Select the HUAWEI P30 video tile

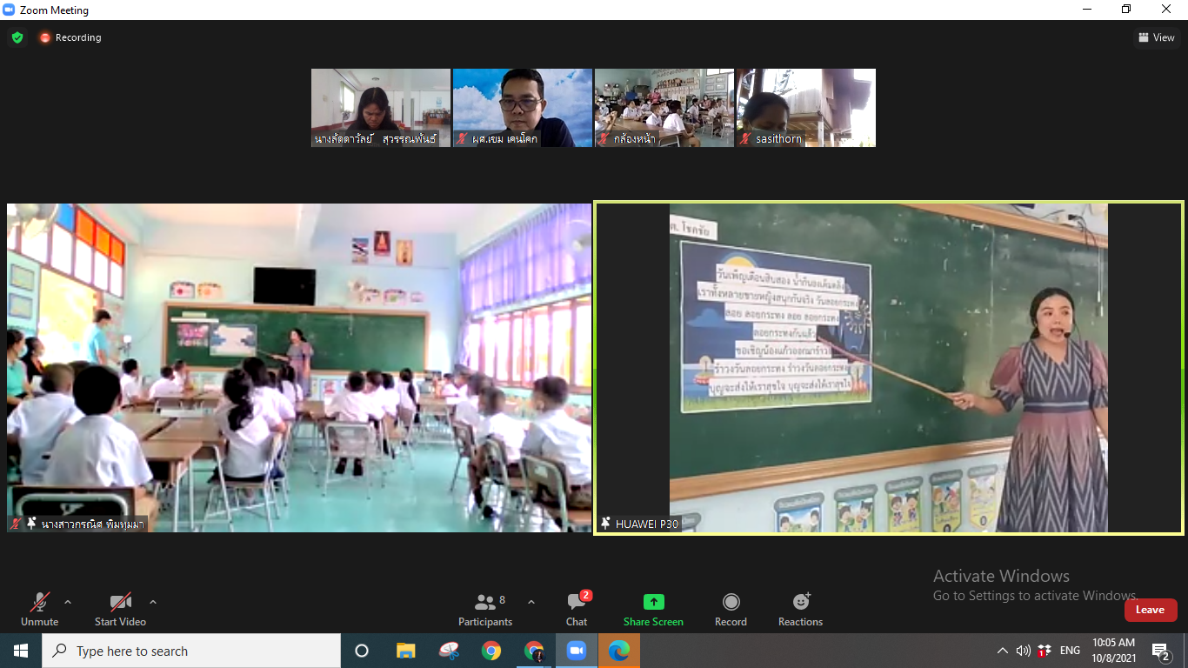[888, 367]
